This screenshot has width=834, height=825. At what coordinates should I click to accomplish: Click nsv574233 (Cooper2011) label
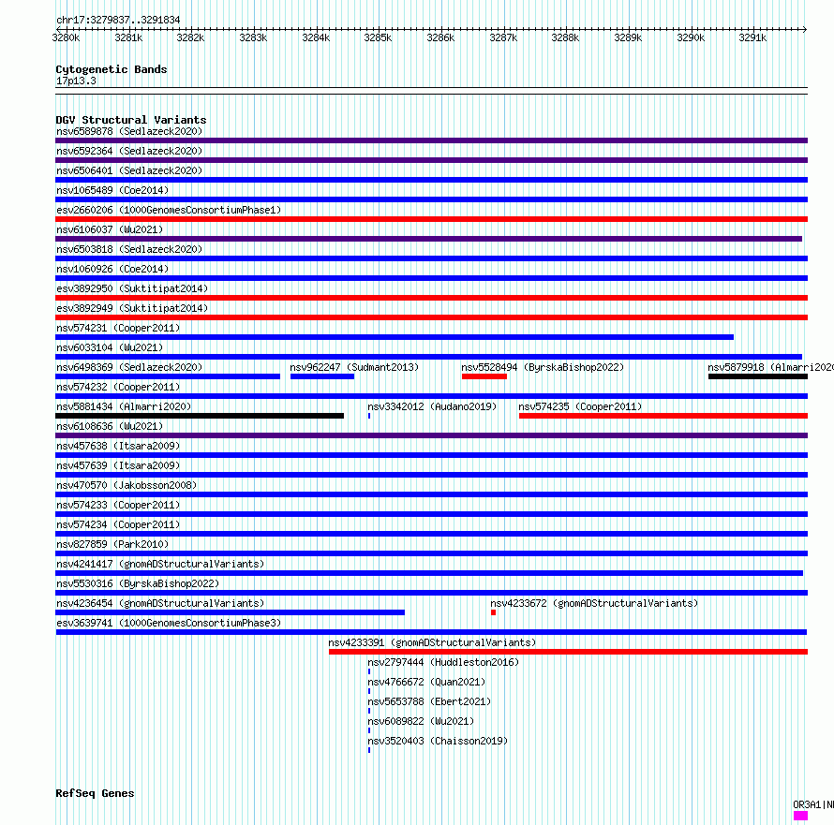pos(118,505)
